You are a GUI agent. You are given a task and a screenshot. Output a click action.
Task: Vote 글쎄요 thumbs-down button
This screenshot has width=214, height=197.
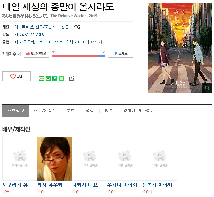pos(120,54)
